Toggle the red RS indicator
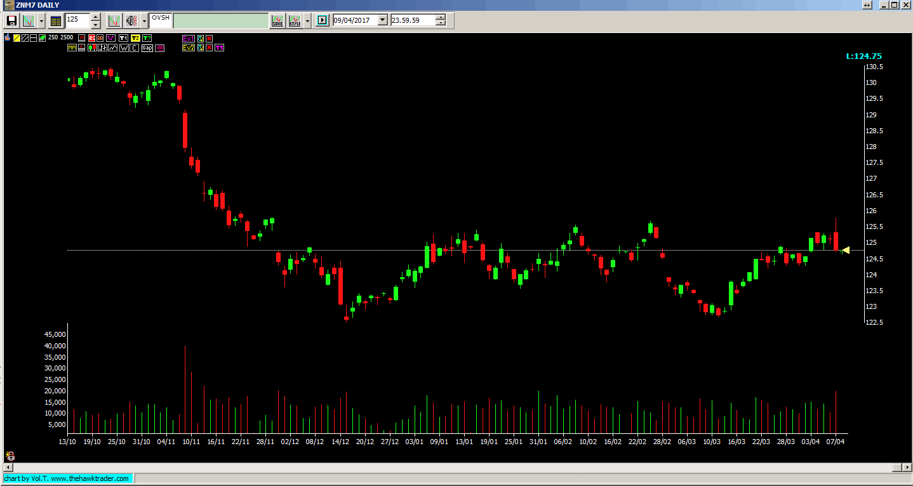The image size is (913, 486). [92, 38]
